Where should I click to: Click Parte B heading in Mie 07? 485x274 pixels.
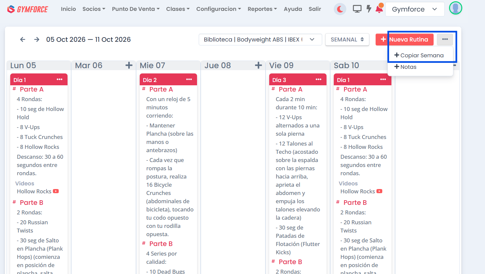161,244
